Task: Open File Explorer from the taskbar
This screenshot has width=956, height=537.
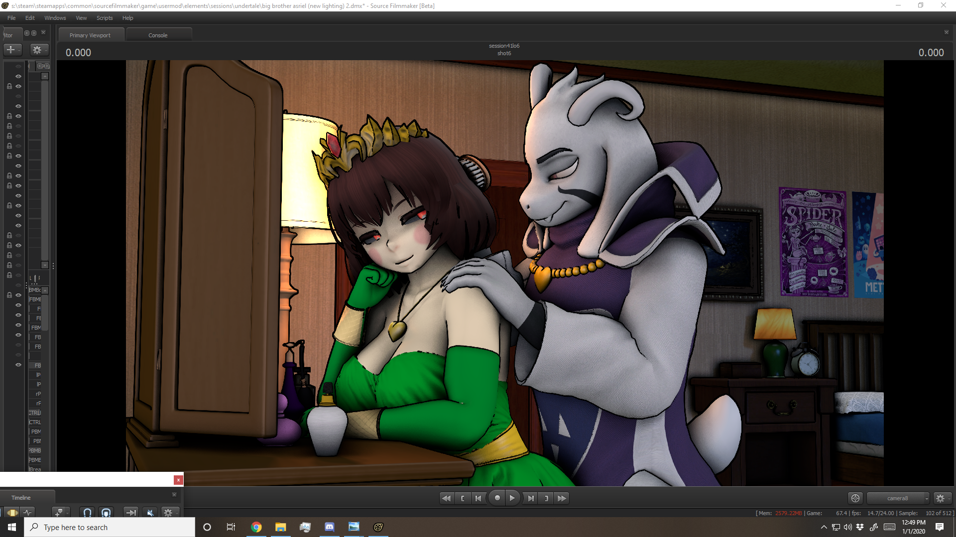Action: [x=281, y=527]
